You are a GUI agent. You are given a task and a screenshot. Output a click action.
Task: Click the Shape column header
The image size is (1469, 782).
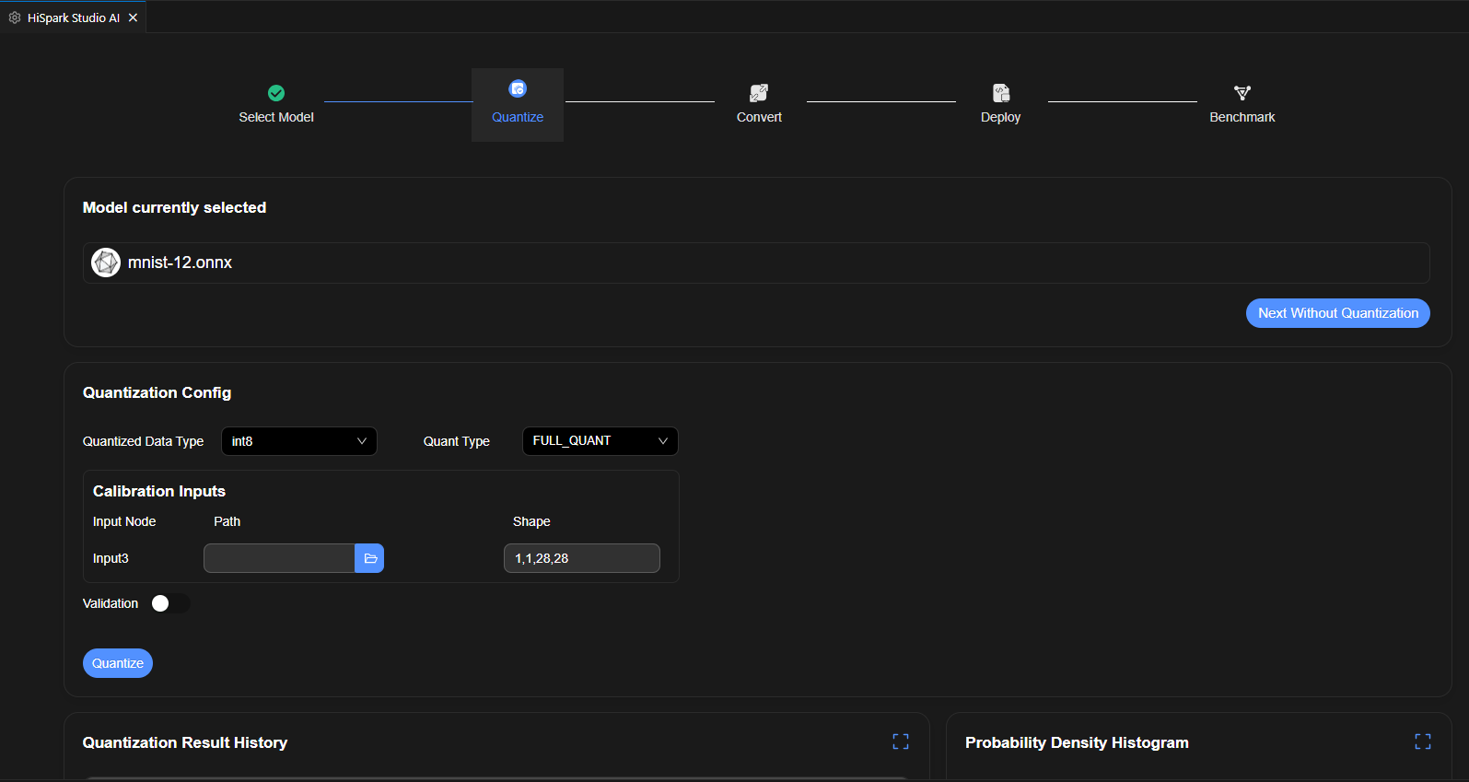coord(531,521)
